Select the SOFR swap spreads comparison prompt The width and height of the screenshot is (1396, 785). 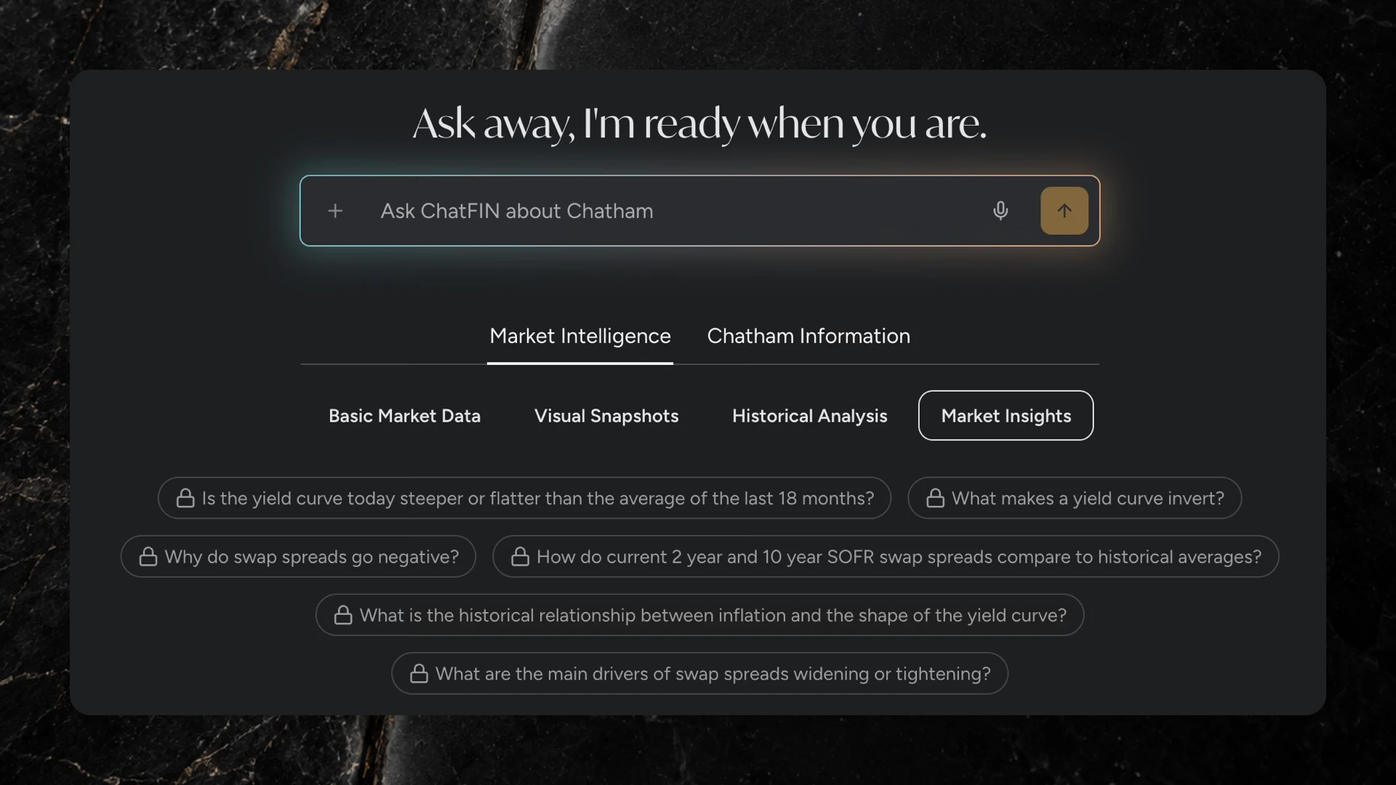[x=886, y=557]
